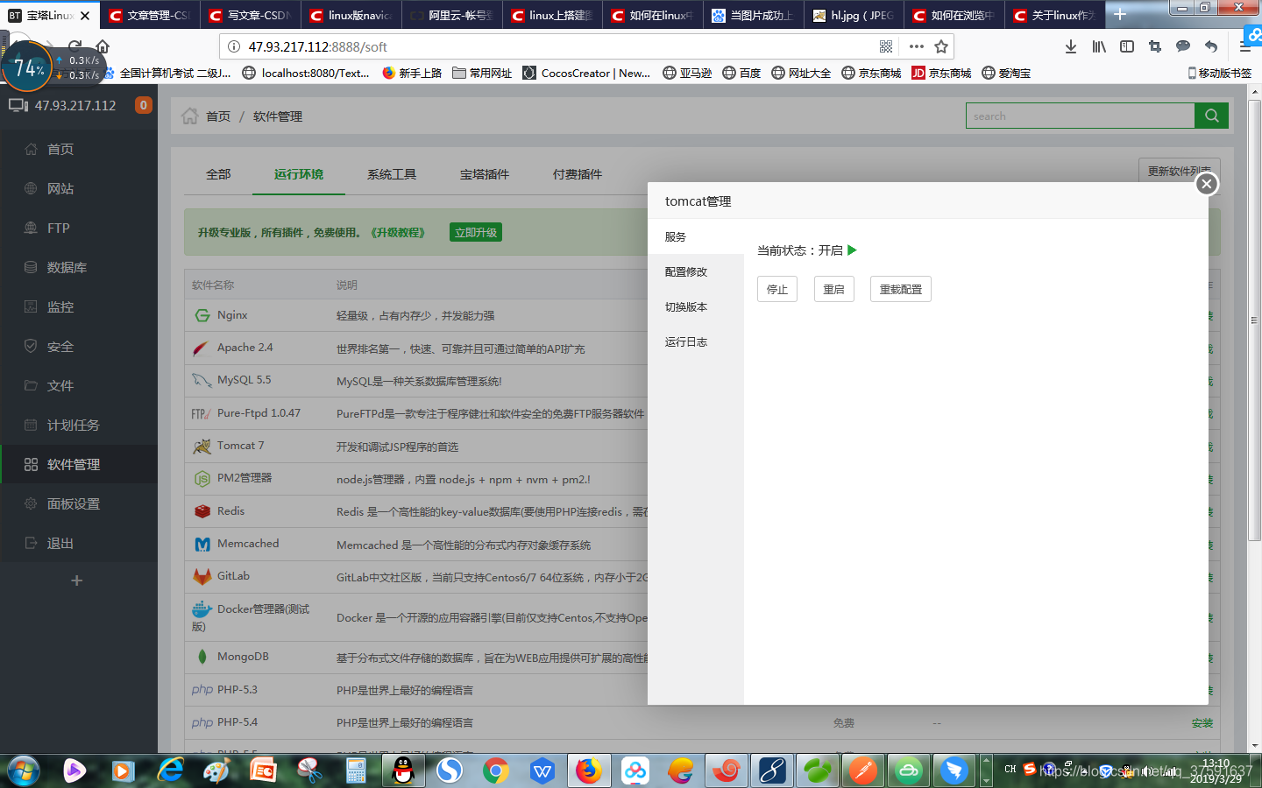Screen dimensions: 1262x788
Task: Toggle the sidebar icon in browser toolbar
Action: coord(1127,46)
